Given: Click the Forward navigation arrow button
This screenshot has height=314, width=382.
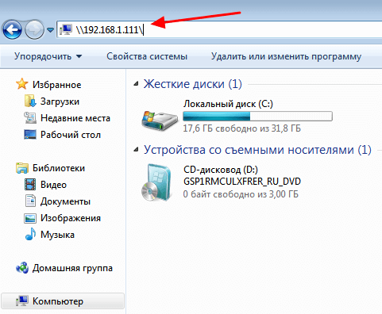Looking at the screenshot, I should point(34,29).
